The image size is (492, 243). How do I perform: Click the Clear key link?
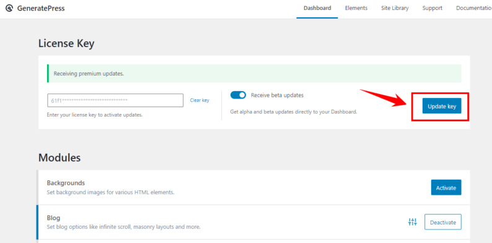200,100
